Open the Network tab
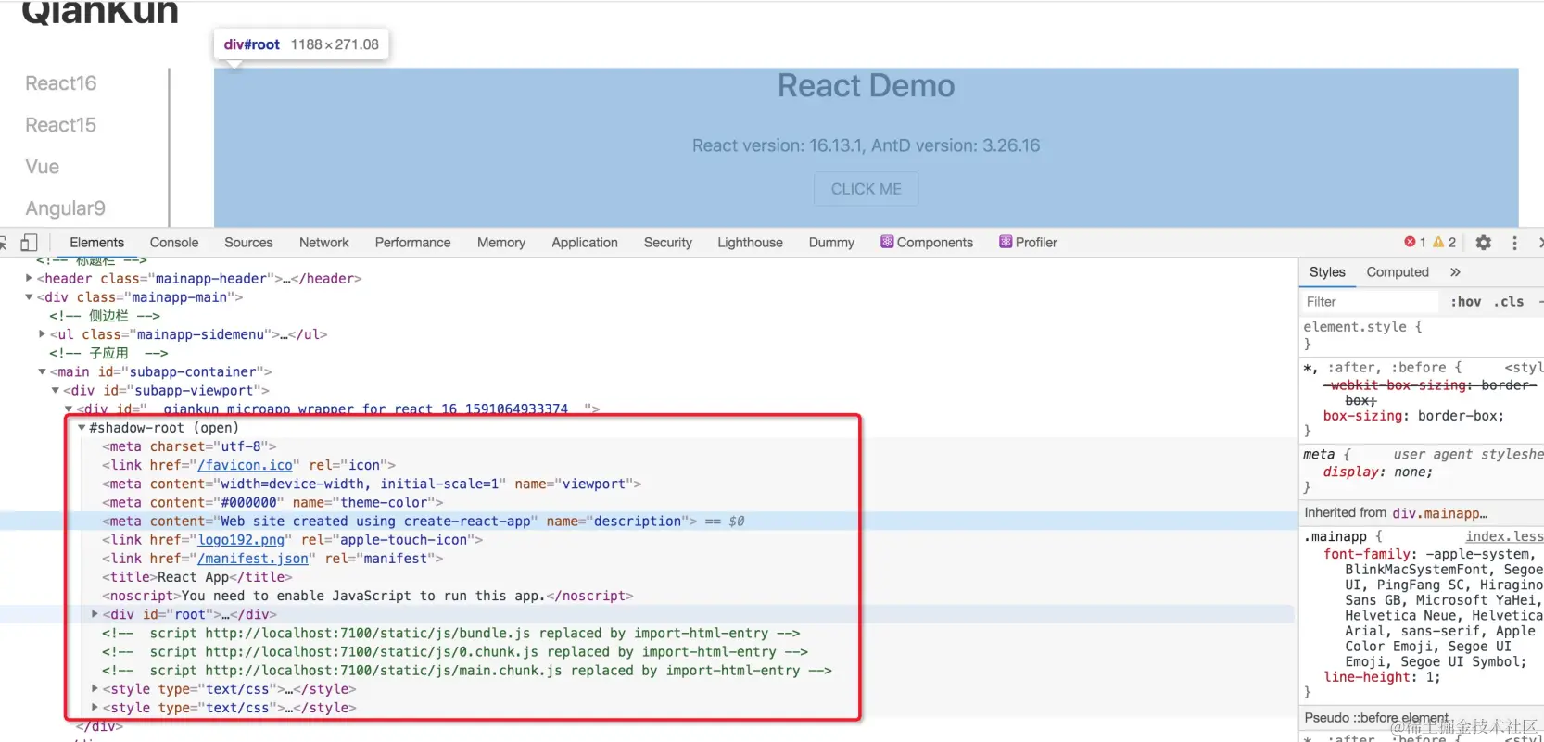 324,243
